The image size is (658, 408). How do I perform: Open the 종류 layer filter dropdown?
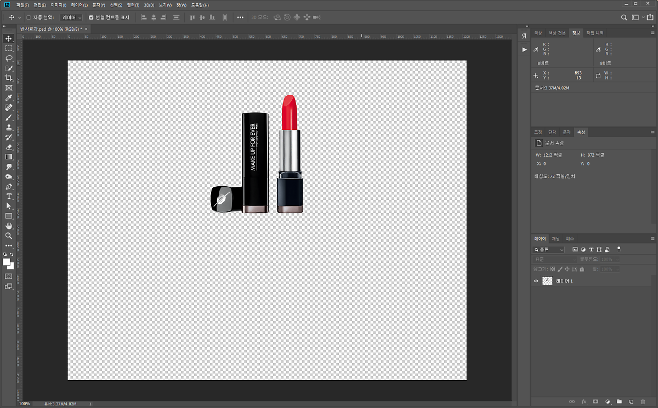click(x=549, y=250)
